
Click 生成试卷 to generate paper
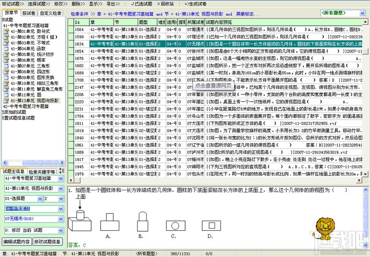(x=196, y=4)
